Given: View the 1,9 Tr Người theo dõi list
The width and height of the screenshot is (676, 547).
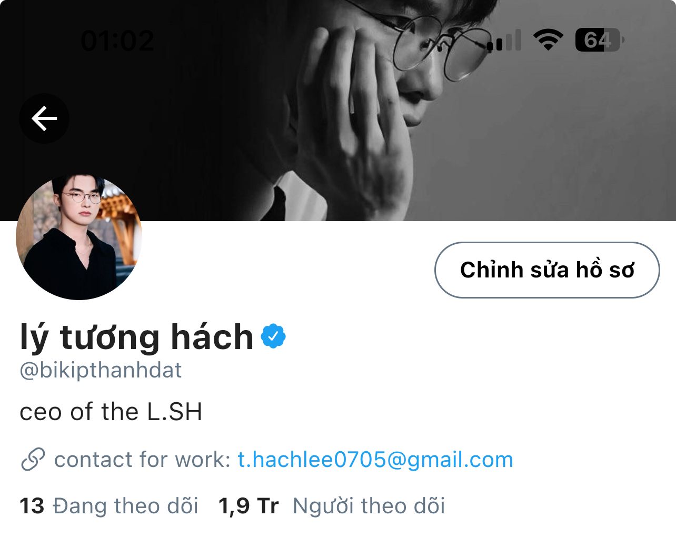Looking at the screenshot, I should pos(332,506).
